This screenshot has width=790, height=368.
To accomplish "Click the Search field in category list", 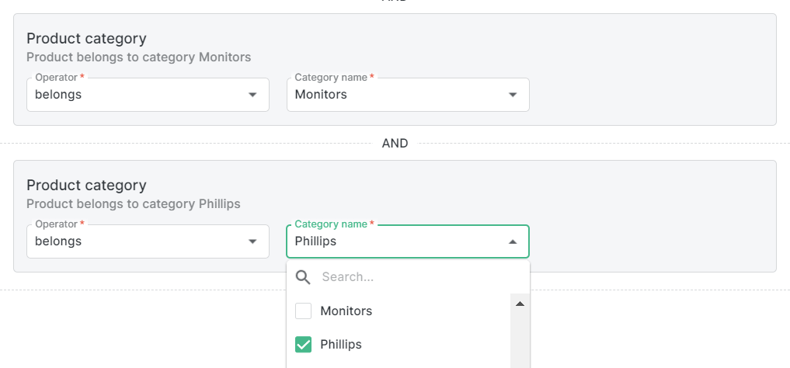I will click(x=412, y=277).
